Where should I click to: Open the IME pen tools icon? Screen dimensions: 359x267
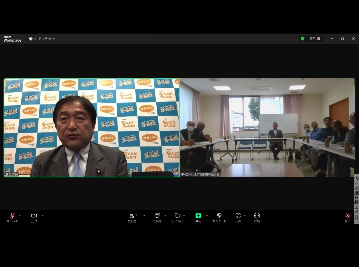tap(356, 212)
